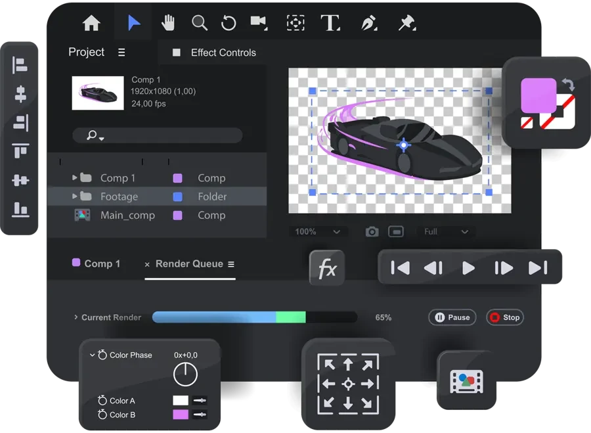Open the Render Queue panel menu
This screenshot has width=591, height=433.
231,264
